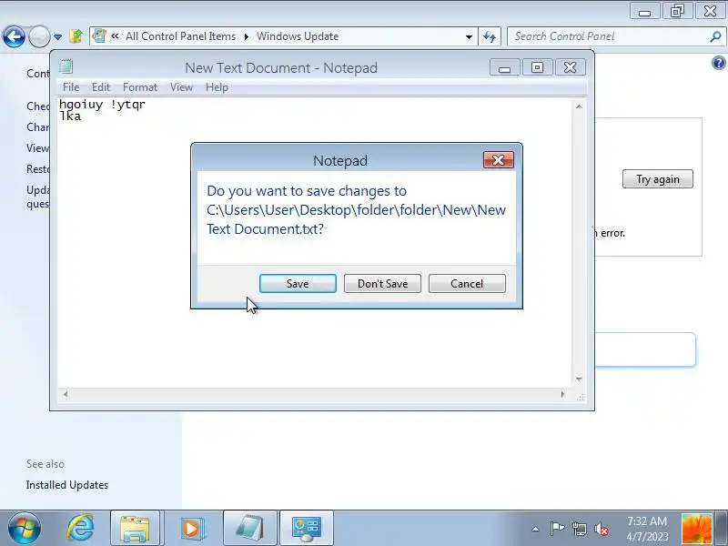Place cursor in text 'hgoiuy !ytqr'
The image size is (728, 546).
click(102, 104)
